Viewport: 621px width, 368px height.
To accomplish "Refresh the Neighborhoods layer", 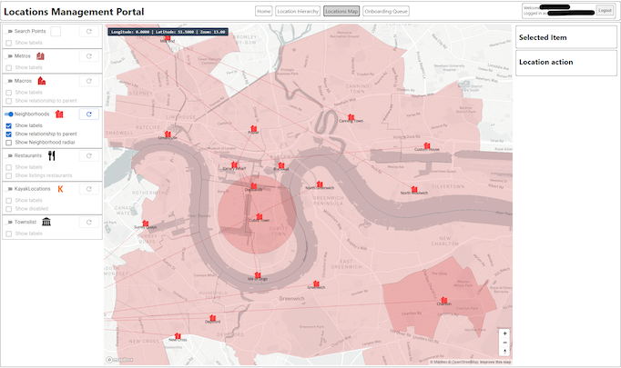I will [88, 114].
